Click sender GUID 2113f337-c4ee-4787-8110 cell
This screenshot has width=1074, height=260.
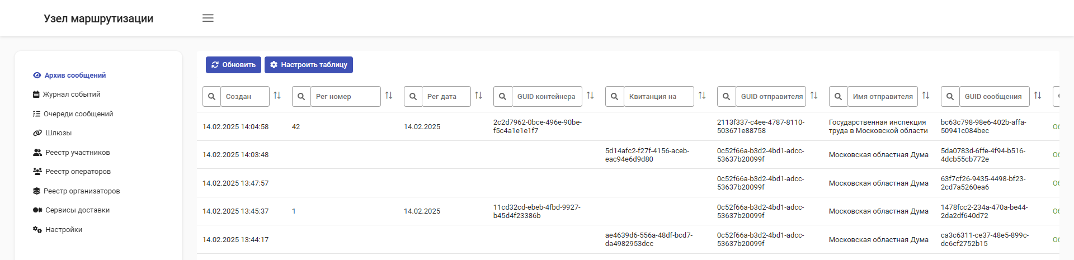pos(761,126)
